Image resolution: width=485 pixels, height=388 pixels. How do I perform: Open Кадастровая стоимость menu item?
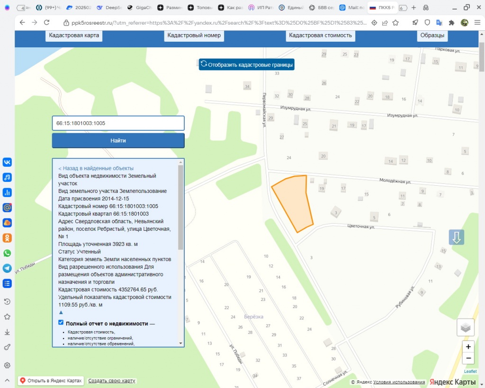point(320,36)
